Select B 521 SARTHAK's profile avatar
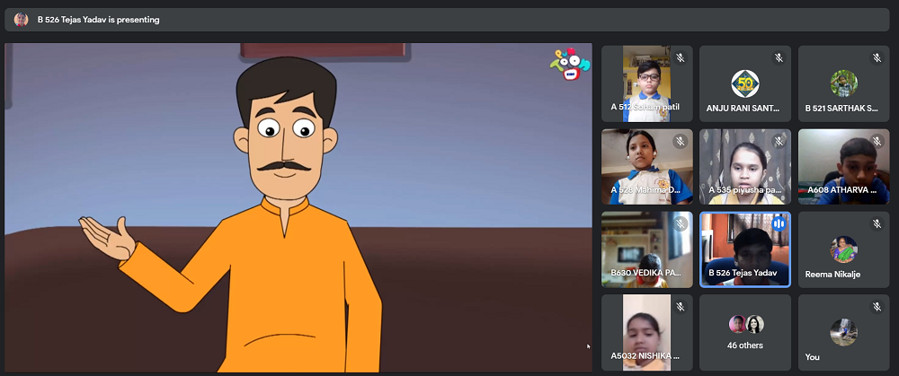899x376 pixels. pyautogui.click(x=843, y=83)
